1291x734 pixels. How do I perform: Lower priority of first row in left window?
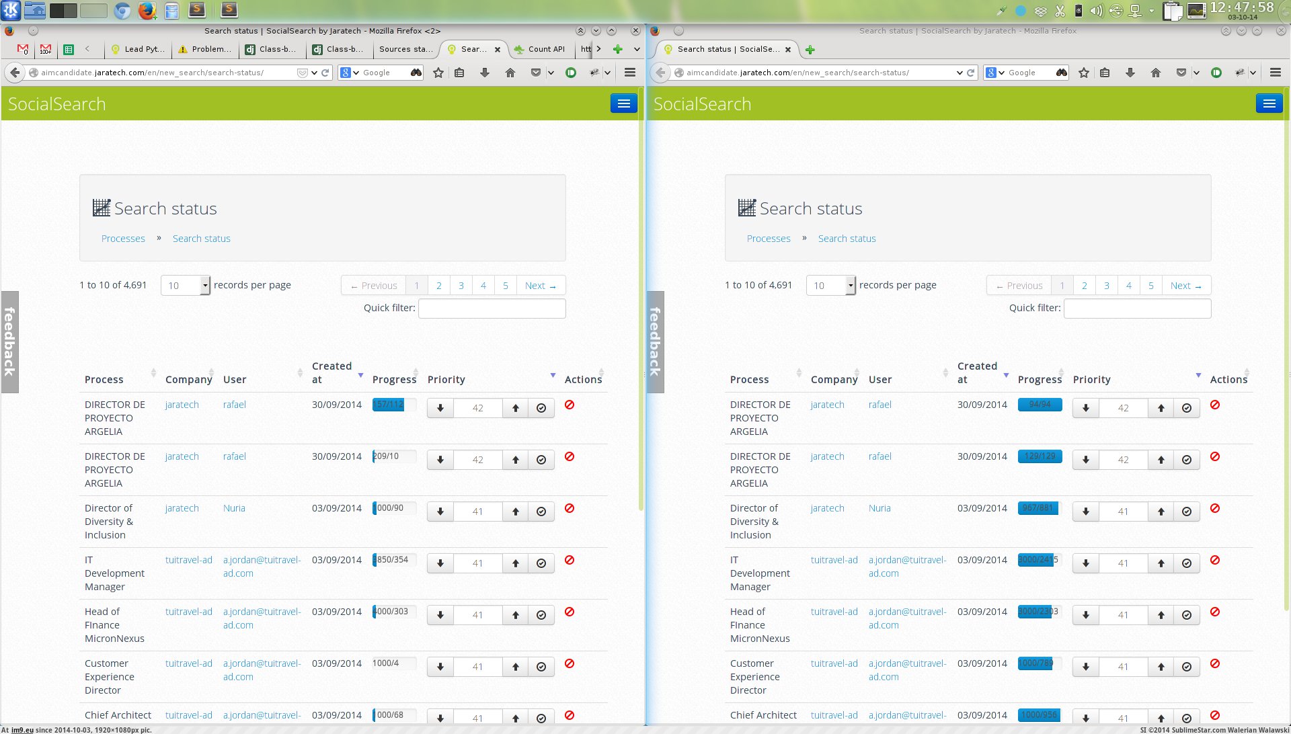click(x=440, y=408)
